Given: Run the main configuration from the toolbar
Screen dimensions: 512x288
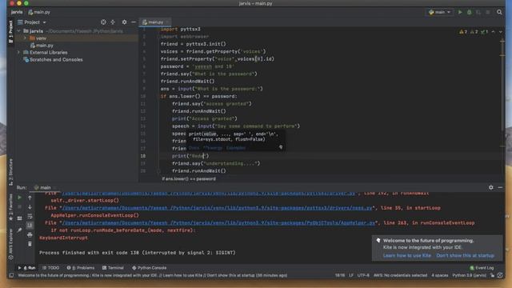Looking at the screenshot, I should pyautogui.click(x=460, y=12).
